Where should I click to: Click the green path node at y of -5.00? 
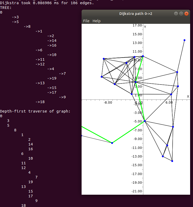point(145,121)
